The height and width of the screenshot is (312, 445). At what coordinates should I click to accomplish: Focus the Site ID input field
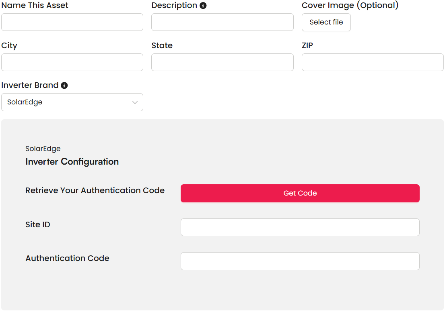click(300, 227)
